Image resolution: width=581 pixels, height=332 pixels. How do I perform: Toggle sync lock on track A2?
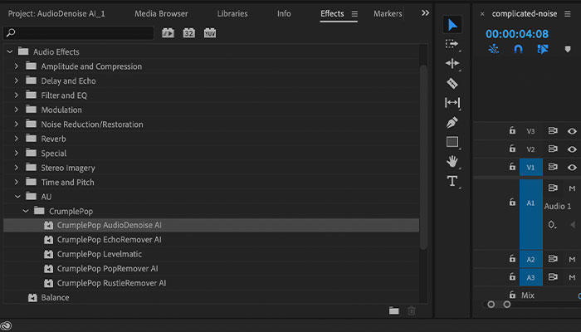point(553,259)
